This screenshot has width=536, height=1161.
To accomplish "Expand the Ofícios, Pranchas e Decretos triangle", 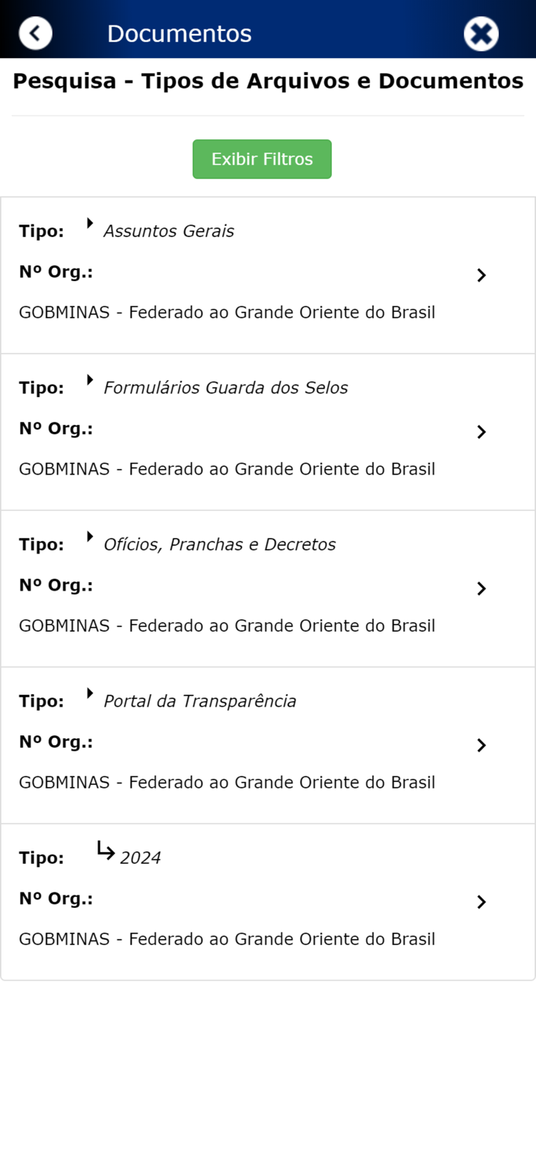I will [x=90, y=536].
